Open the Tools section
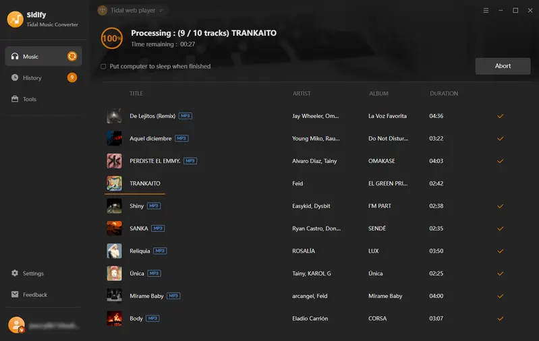This screenshot has width=539, height=341. pos(43,99)
